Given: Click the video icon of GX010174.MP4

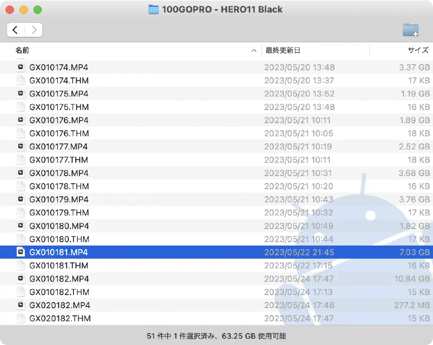Looking at the screenshot, I should click(x=21, y=67).
